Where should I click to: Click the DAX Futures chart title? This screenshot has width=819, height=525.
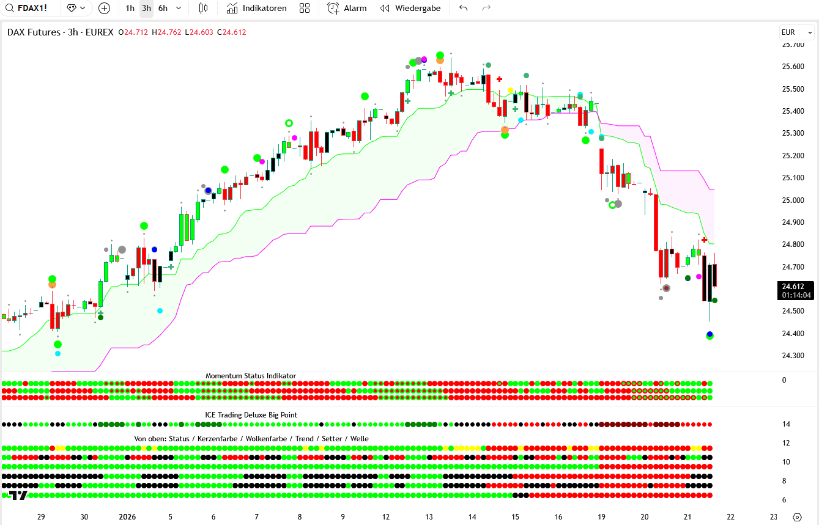pyautogui.click(x=60, y=32)
